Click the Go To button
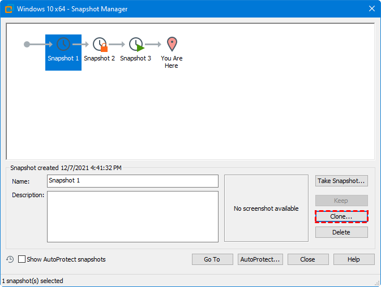 pyautogui.click(x=212, y=259)
